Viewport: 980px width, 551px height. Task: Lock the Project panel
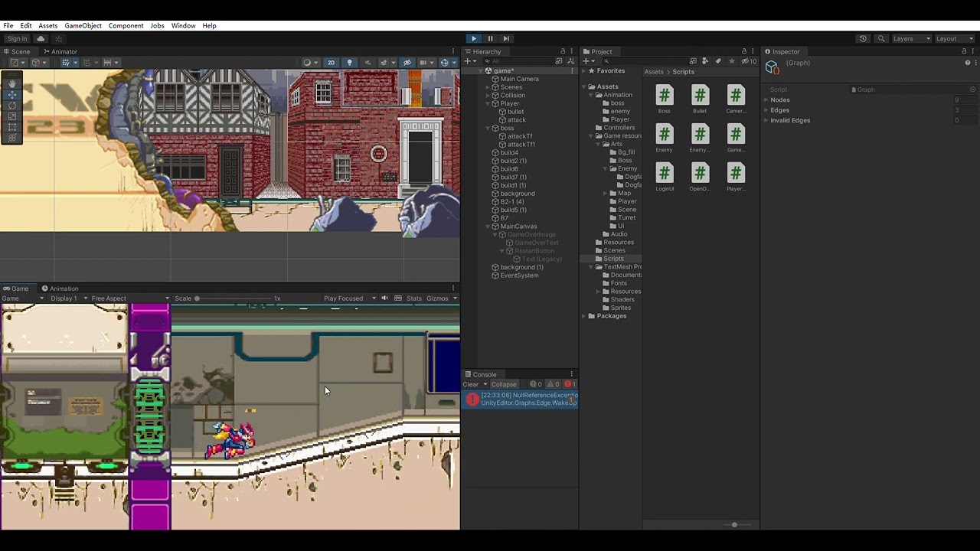pyautogui.click(x=743, y=51)
